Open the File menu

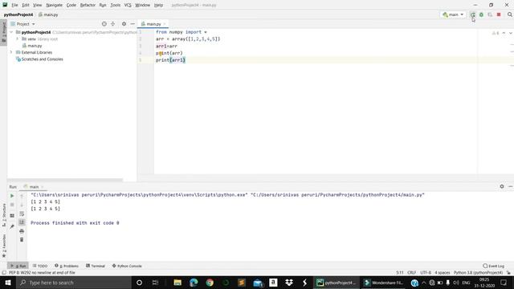coord(14,5)
